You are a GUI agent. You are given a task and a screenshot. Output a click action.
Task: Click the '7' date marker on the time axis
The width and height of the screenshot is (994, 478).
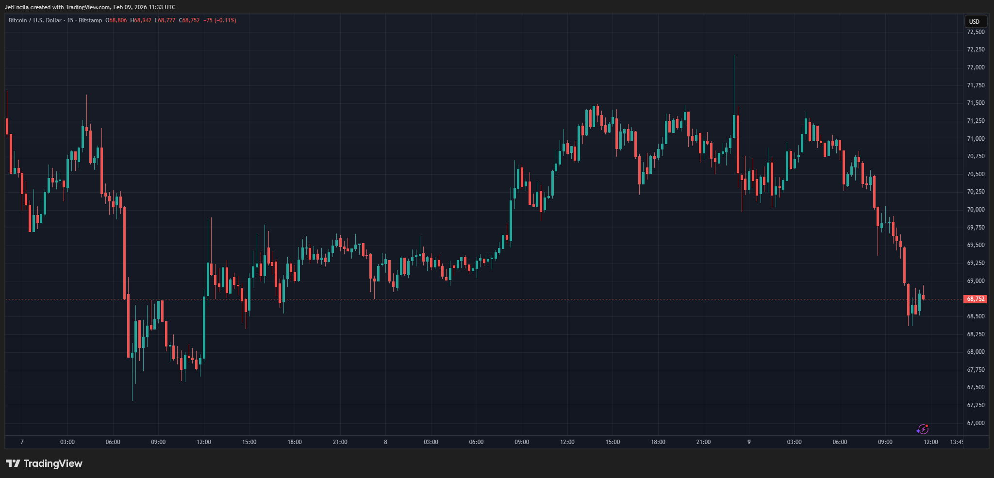tap(22, 442)
